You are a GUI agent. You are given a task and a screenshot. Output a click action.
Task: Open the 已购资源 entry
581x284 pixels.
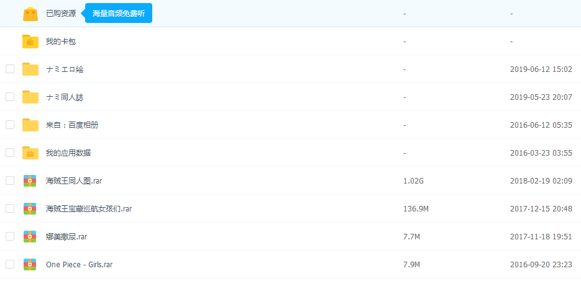61,14
